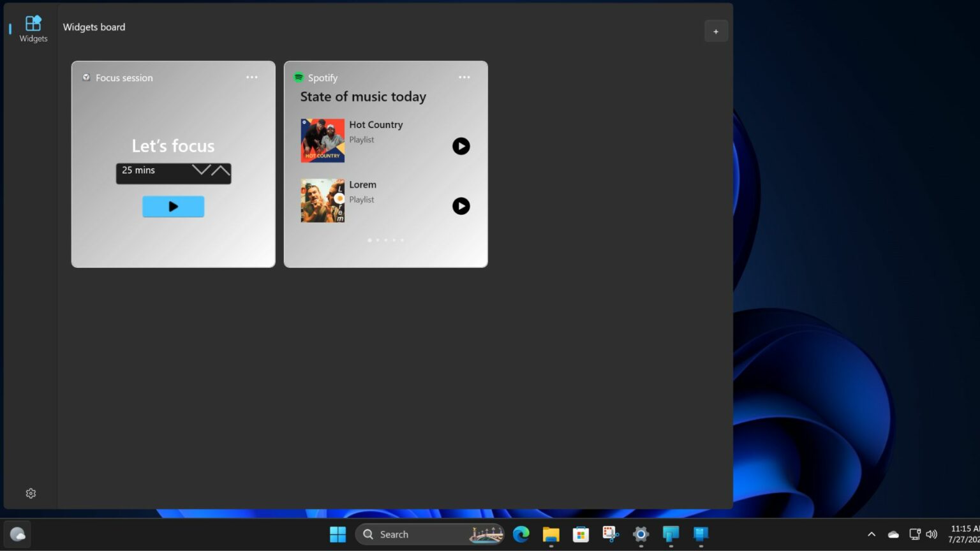Play the Hot Country playlist

[x=461, y=146]
